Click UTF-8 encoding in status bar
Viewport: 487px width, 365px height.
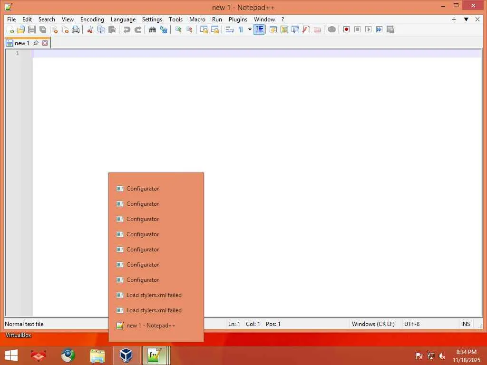coord(411,324)
